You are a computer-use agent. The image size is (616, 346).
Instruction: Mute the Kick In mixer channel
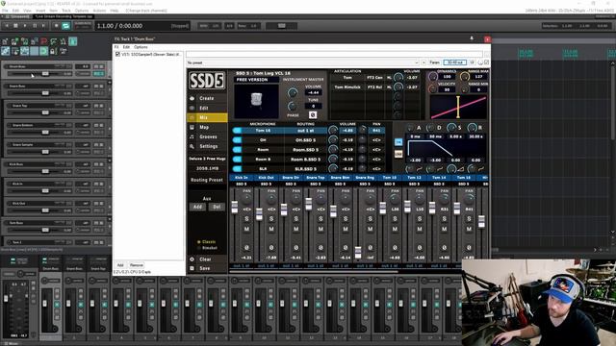(246, 229)
